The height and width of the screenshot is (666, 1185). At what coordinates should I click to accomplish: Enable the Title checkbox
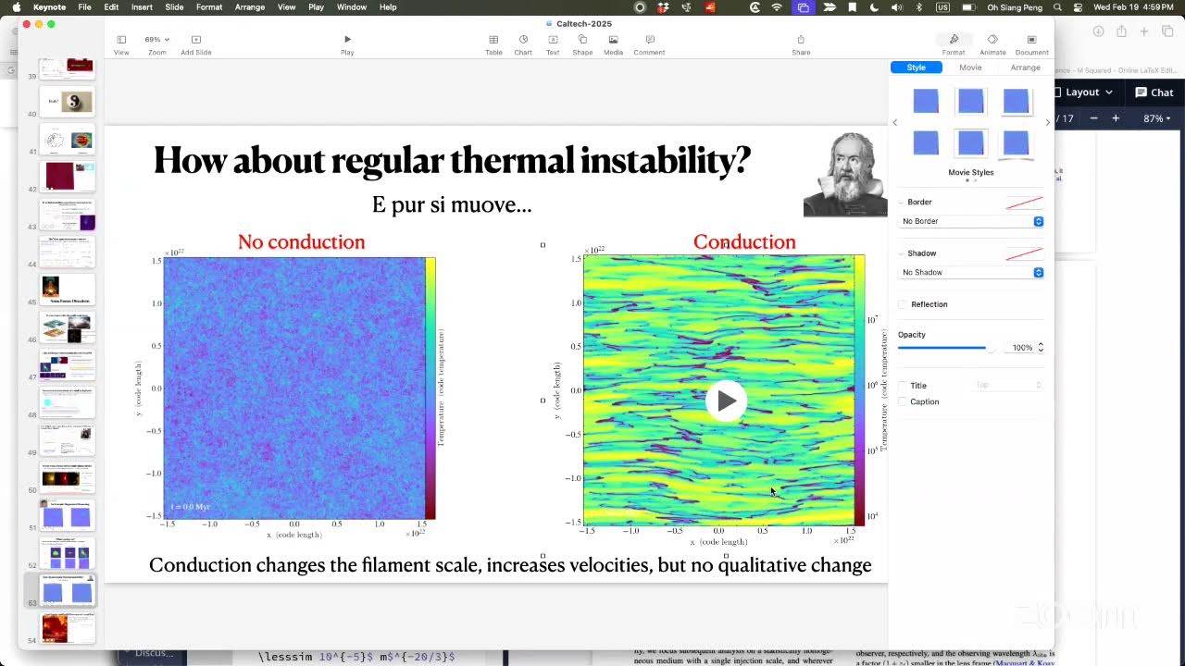point(903,386)
